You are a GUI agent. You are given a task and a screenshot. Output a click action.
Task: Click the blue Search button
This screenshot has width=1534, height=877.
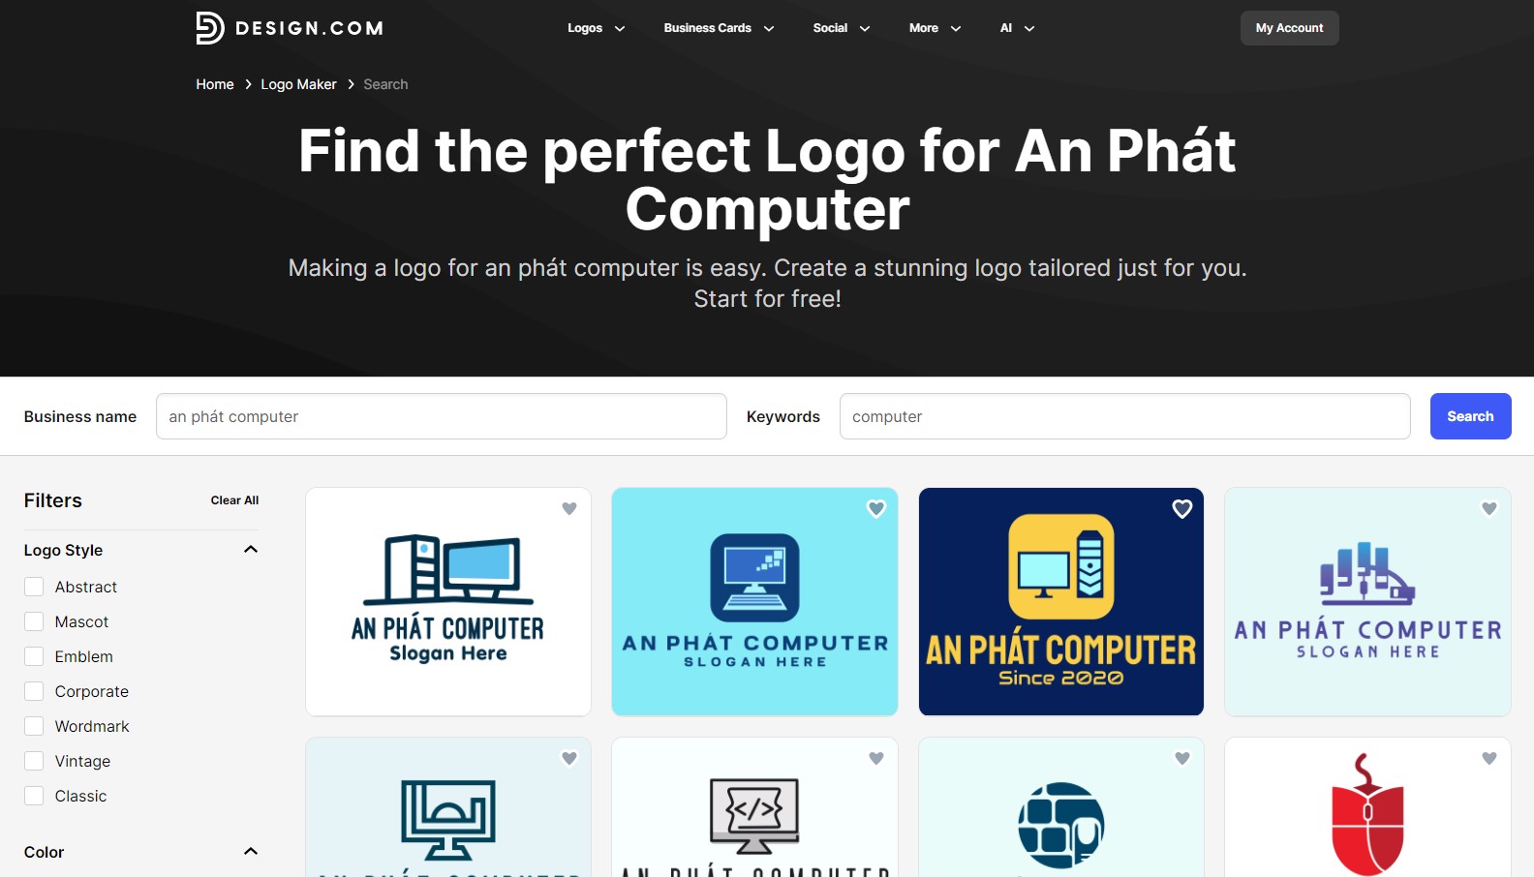[1470, 416]
